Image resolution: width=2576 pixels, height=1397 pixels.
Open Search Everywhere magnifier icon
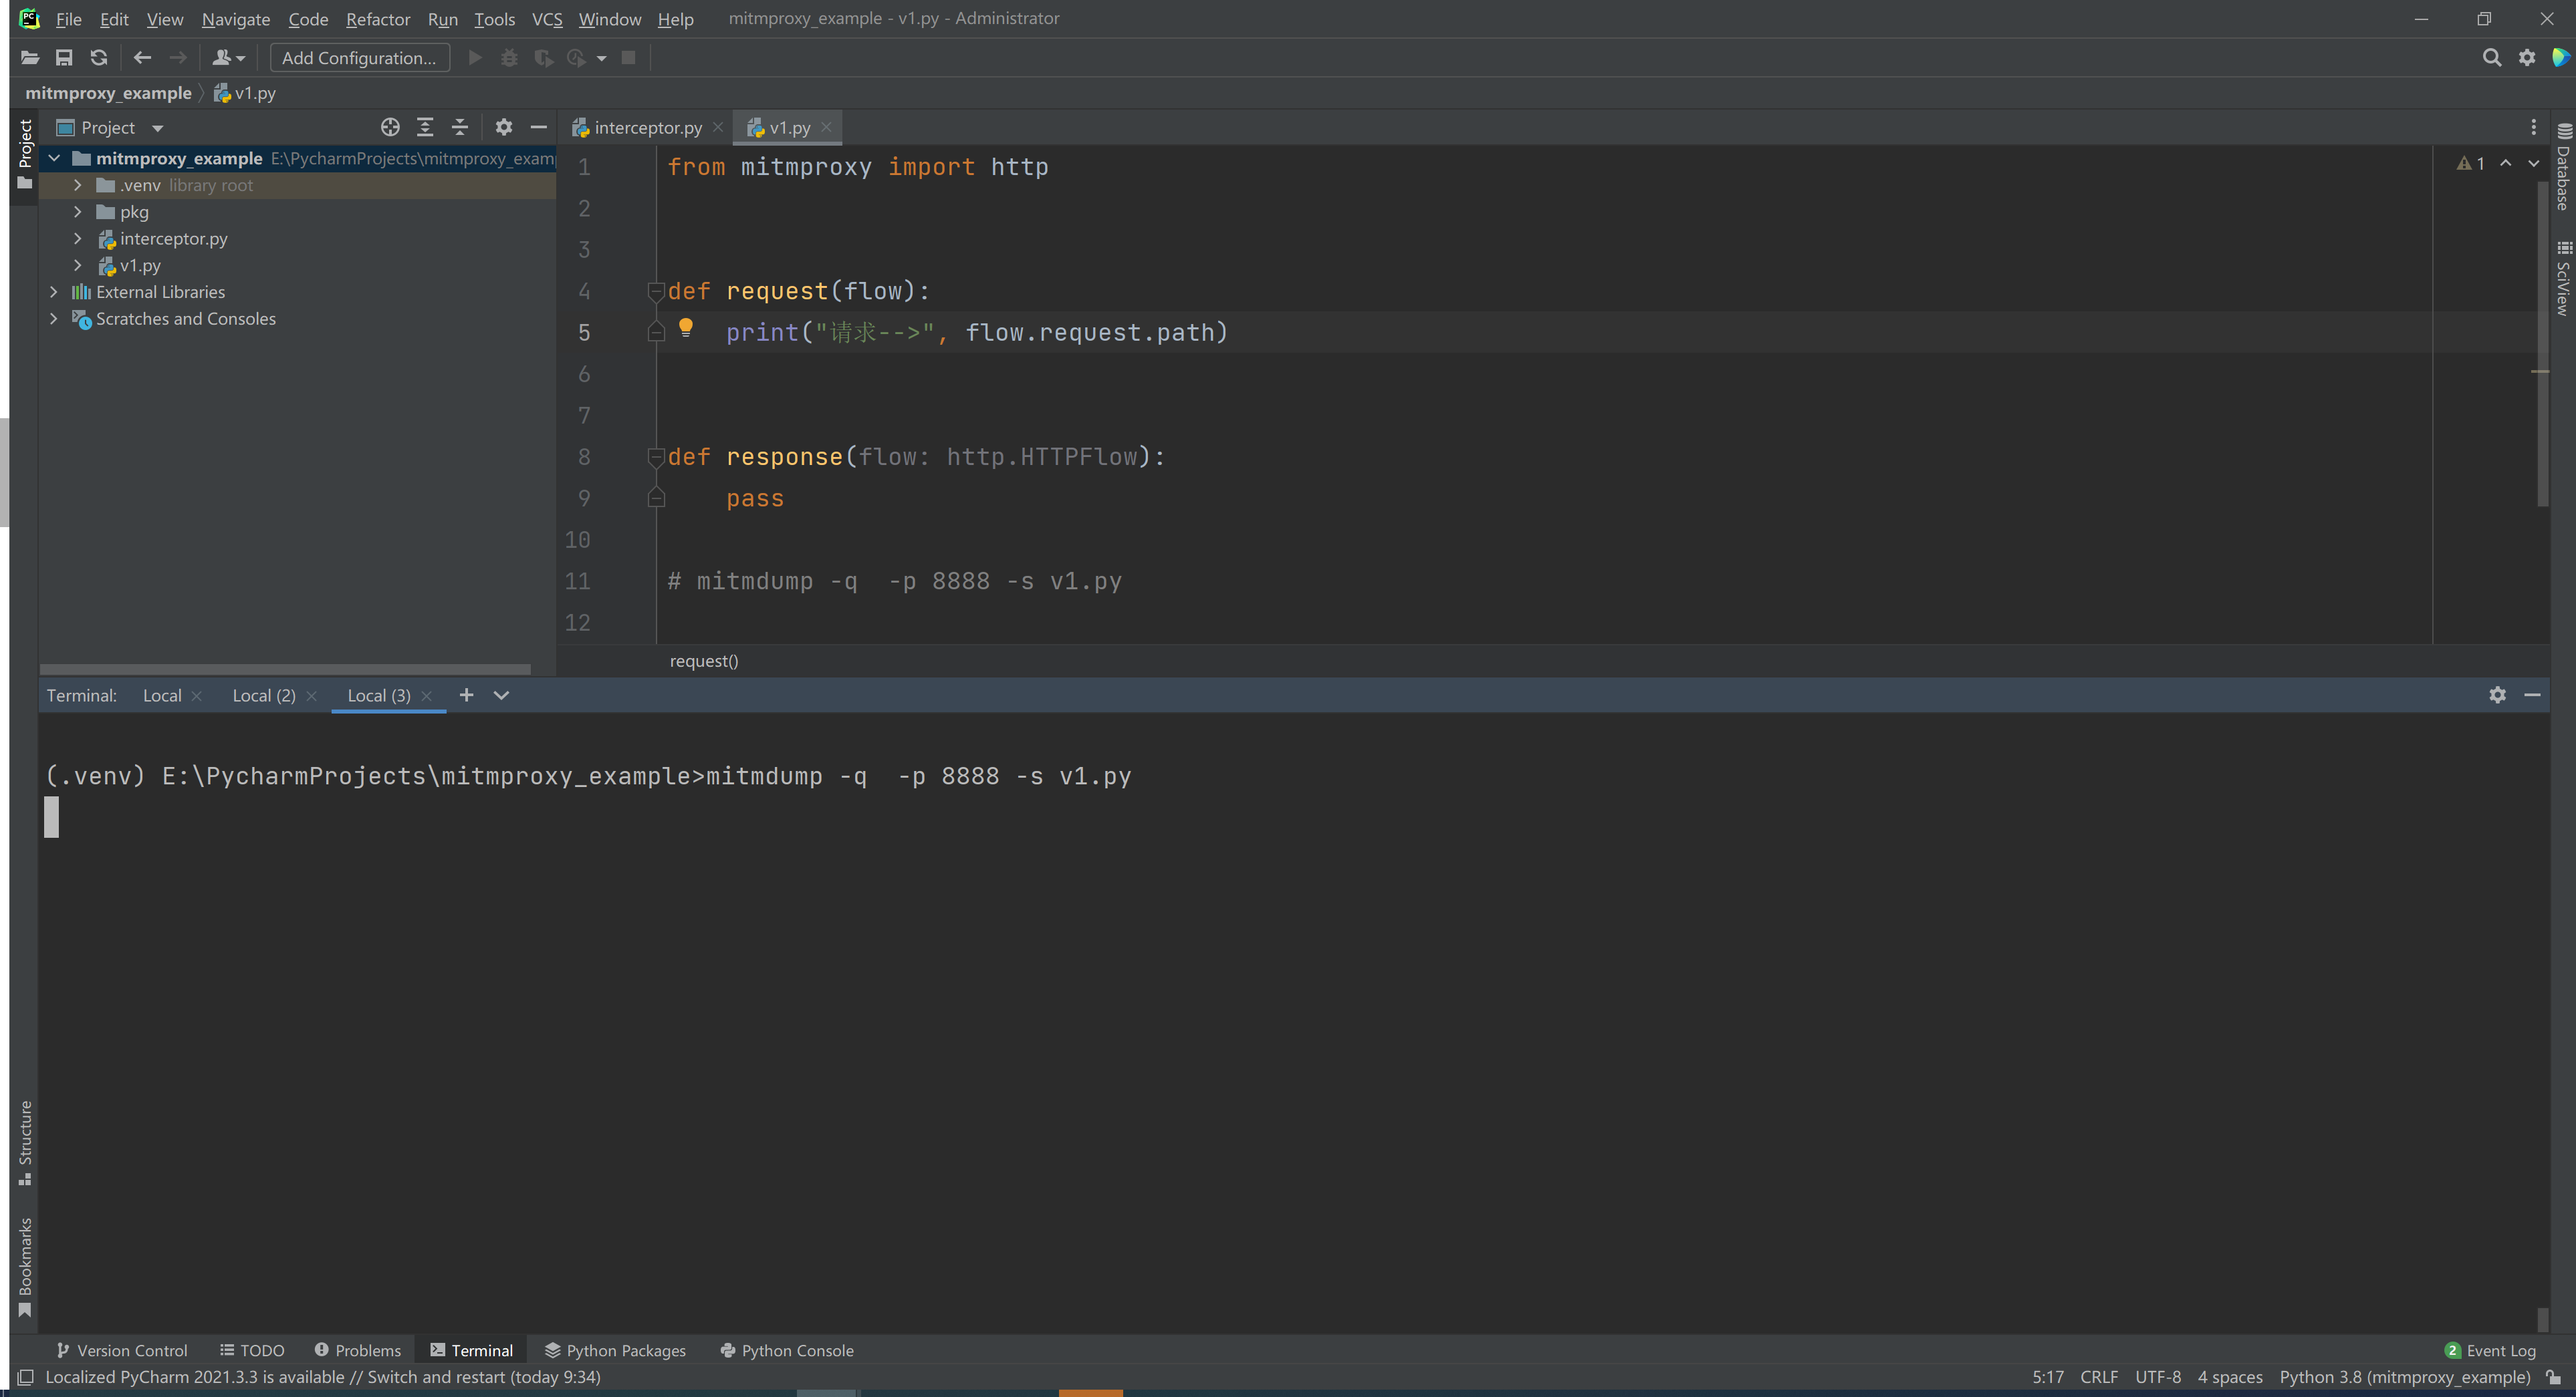2492,58
